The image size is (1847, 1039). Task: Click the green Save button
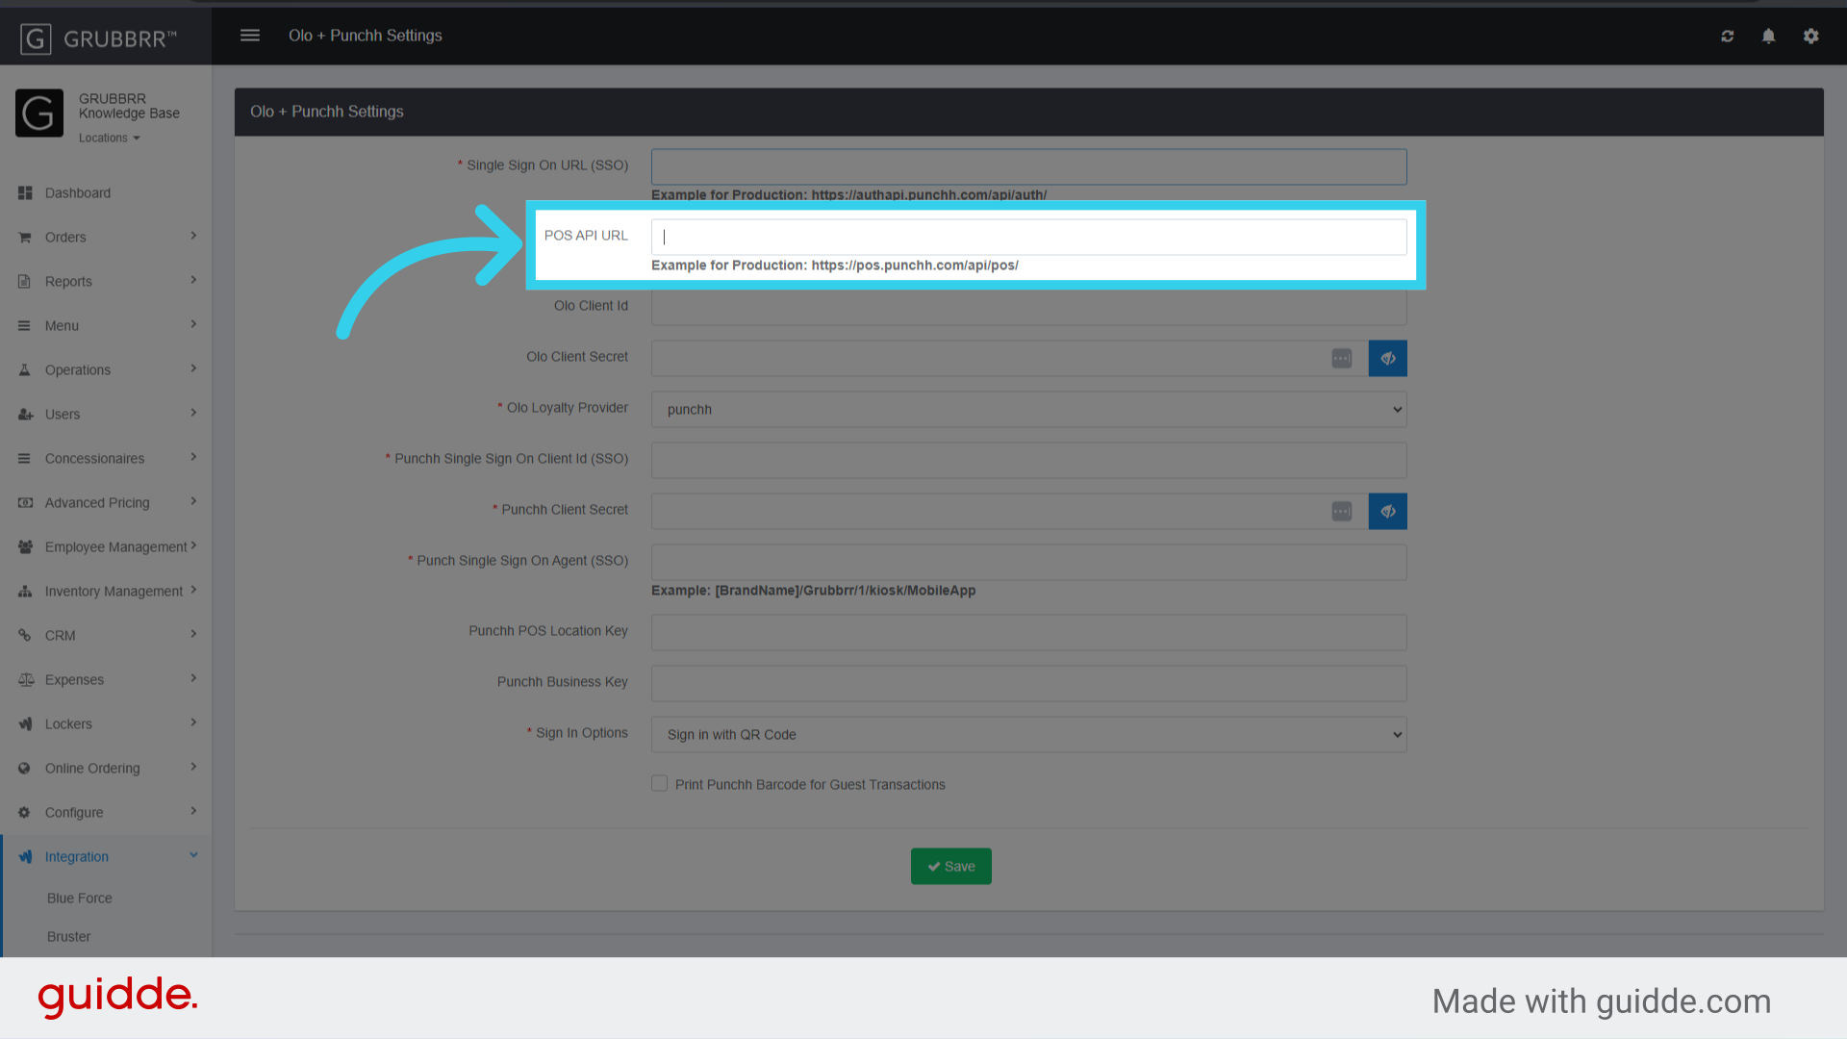[x=950, y=867]
